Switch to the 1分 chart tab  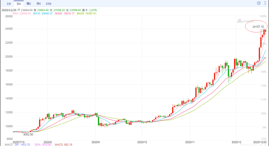tap(9, 4)
